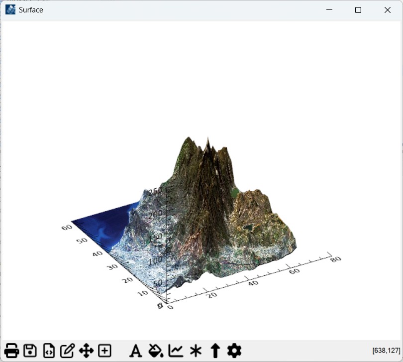Click the axis tick label 60 on left
Screen dimensions: 403x362
click(67, 227)
